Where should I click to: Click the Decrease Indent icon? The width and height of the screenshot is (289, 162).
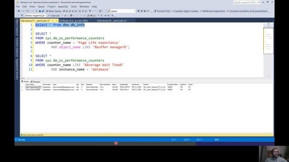[x=106, y=16]
